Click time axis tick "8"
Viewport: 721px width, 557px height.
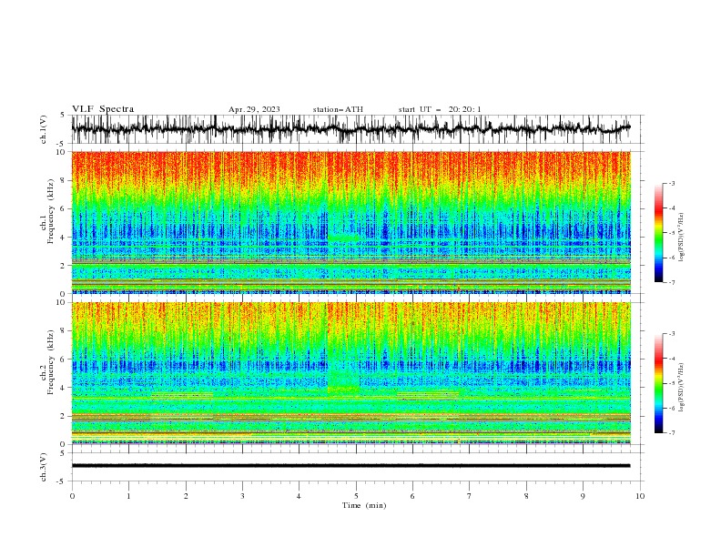526,496
